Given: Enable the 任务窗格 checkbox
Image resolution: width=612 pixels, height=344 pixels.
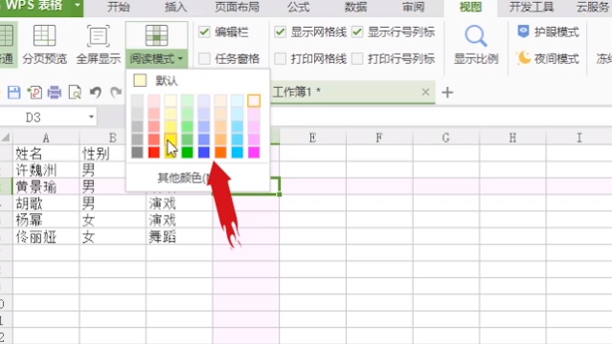Looking at the screenshot, I should (204, 59).
